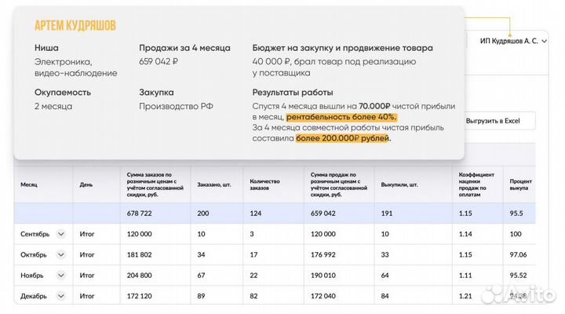This screenshot has width=565, height=314.
Task: Select the total bought-out cell 191
Action: click(387, 214)
